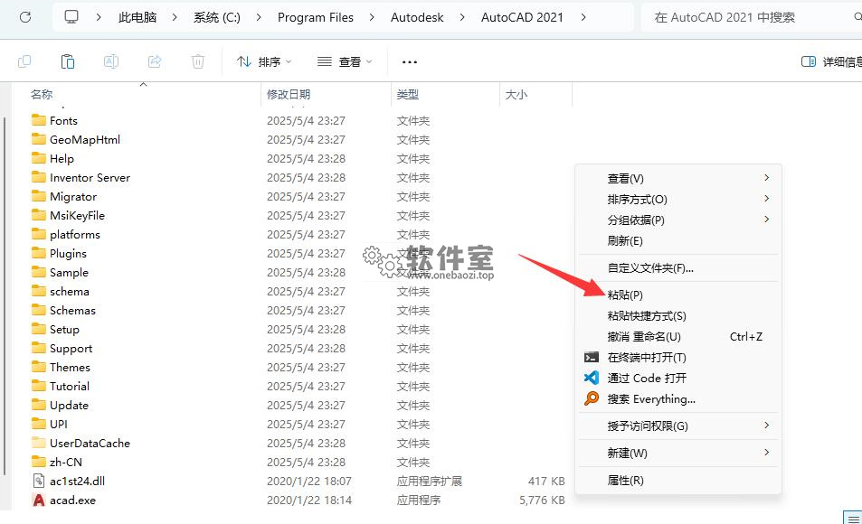862x524 pixels.
Task: Choose 粘贴(P) in context menu
Action: click(x=678, y=295)
